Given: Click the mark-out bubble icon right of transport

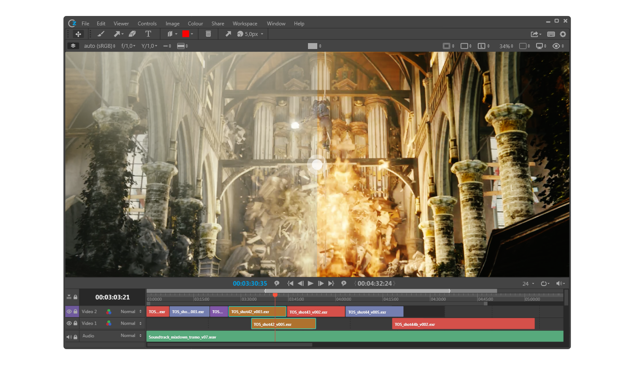Looking at the screenshot, I should click(x=343, y=283).
